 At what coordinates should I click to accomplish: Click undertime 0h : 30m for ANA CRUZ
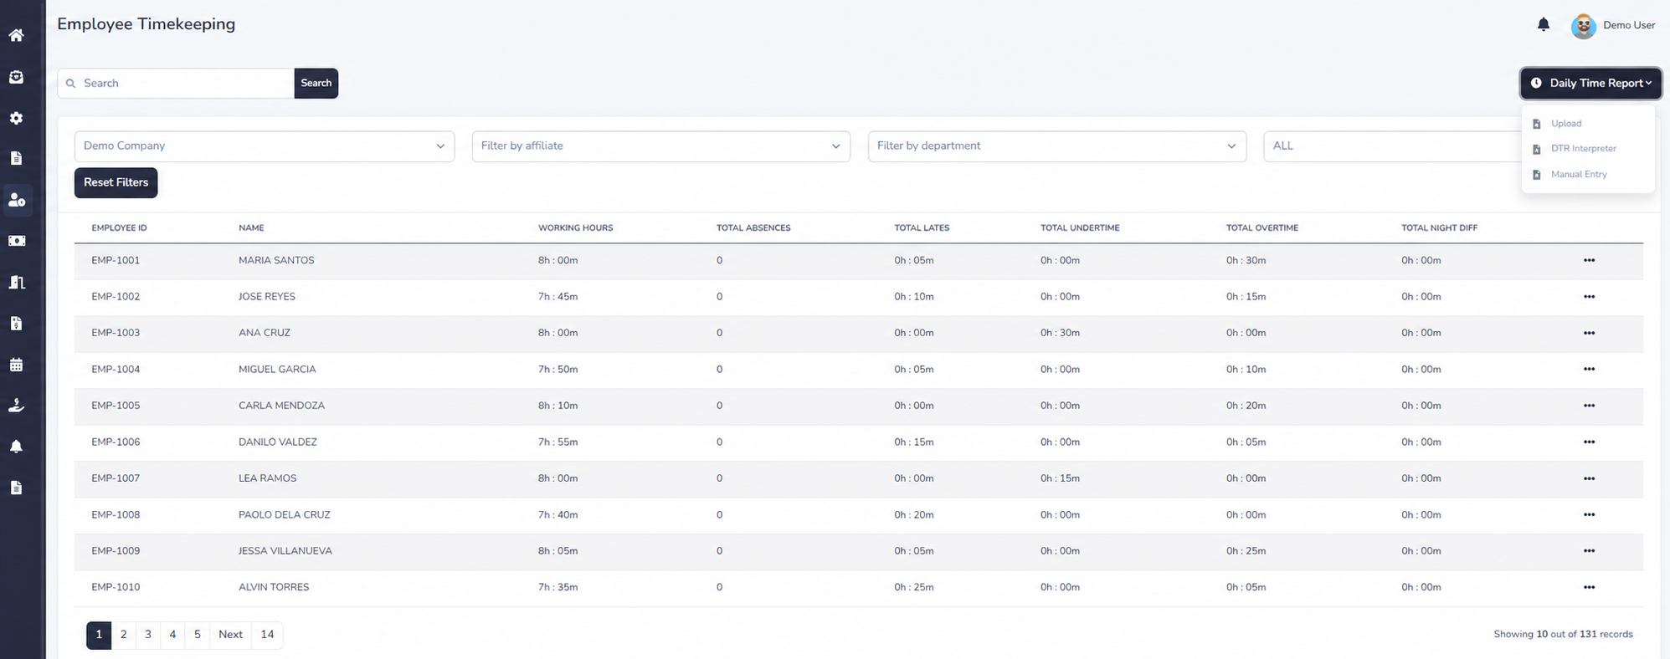click(1061, 333)
